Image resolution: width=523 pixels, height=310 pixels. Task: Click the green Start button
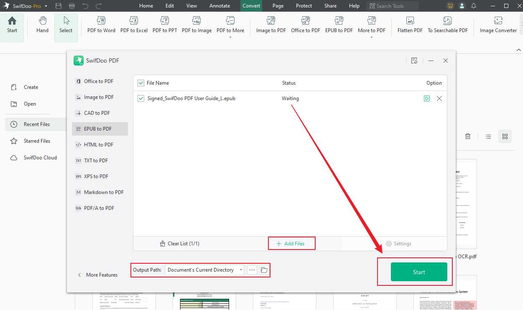419,272
